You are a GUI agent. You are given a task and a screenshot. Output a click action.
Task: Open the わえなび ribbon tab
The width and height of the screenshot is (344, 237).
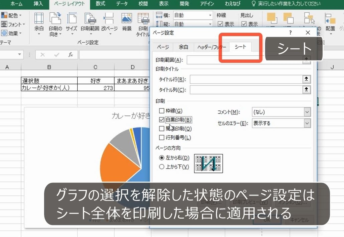pyautogui.click(x=232, y=4)
